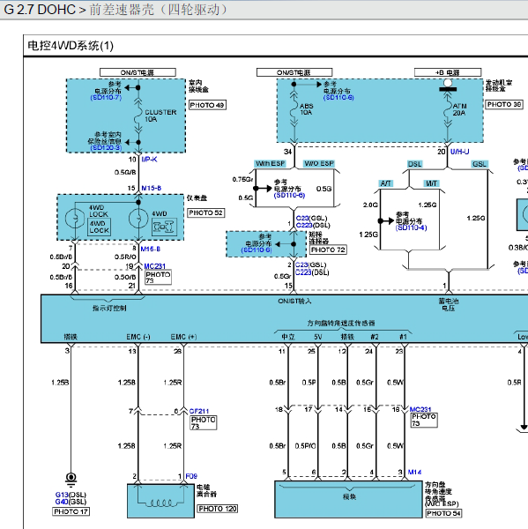Screen dimensions: 528x529
Task: Open the PHOTO 49 reference box
Action: tap(207, 105)
